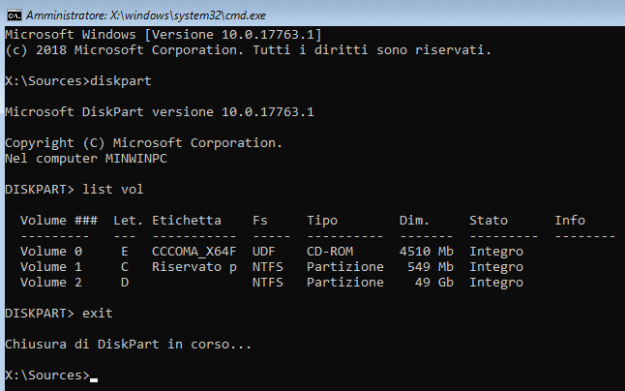Click the 'Tipo' column header
625x391 pixels.
tap(322, 220)
